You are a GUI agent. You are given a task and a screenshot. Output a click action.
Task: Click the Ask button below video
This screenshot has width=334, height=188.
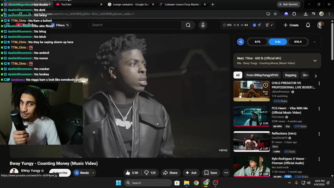pos(191,173)
